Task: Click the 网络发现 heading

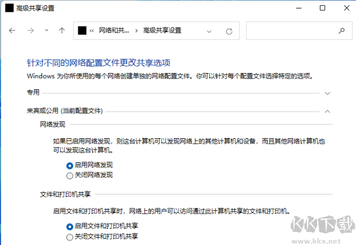Action: click(x=53, y=124)
